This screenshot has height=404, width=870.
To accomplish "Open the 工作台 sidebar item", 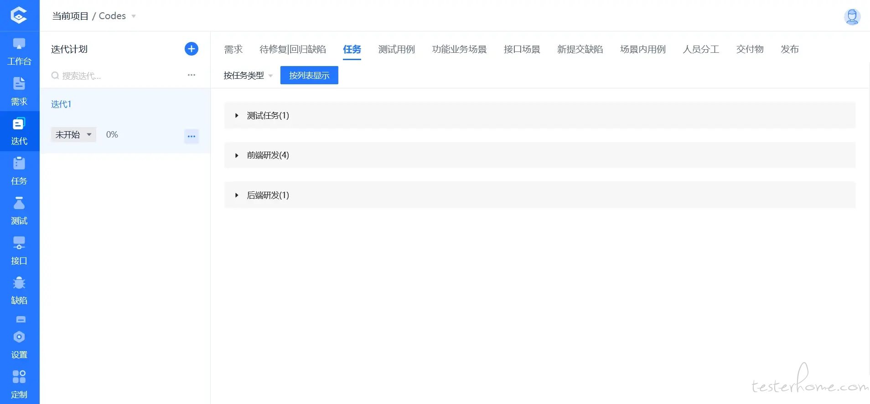I will coord(19,52).
